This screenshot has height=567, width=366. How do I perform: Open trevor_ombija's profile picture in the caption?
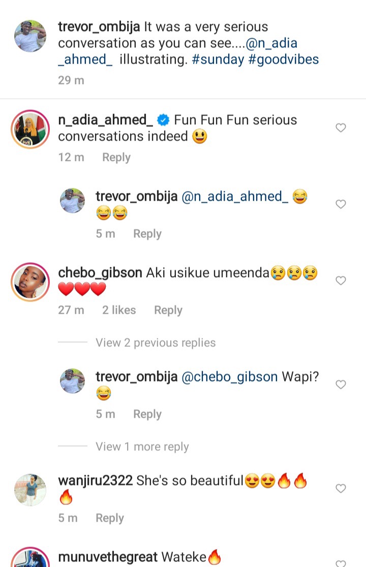click(30, 36)
